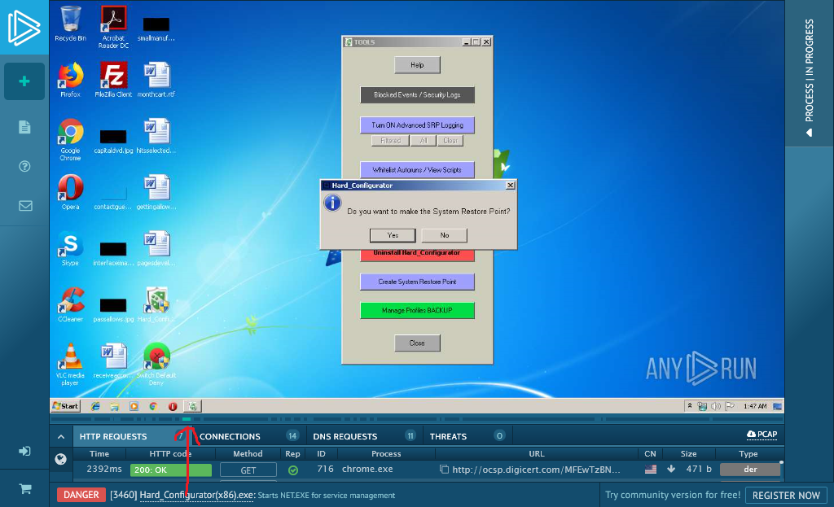Click the green Manage Profiles BACKUP button
The image size is (834, 507).
point(417,311)
